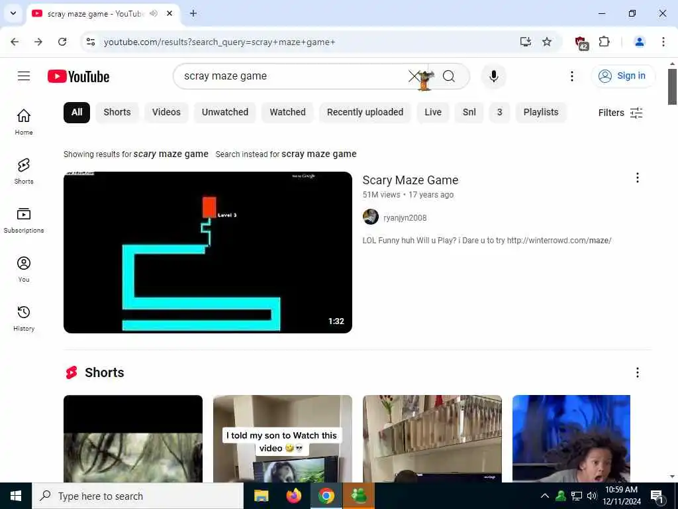Click the browser address bar URL
The height and width of the screenshot is (509, 678).
click(219, 42)
